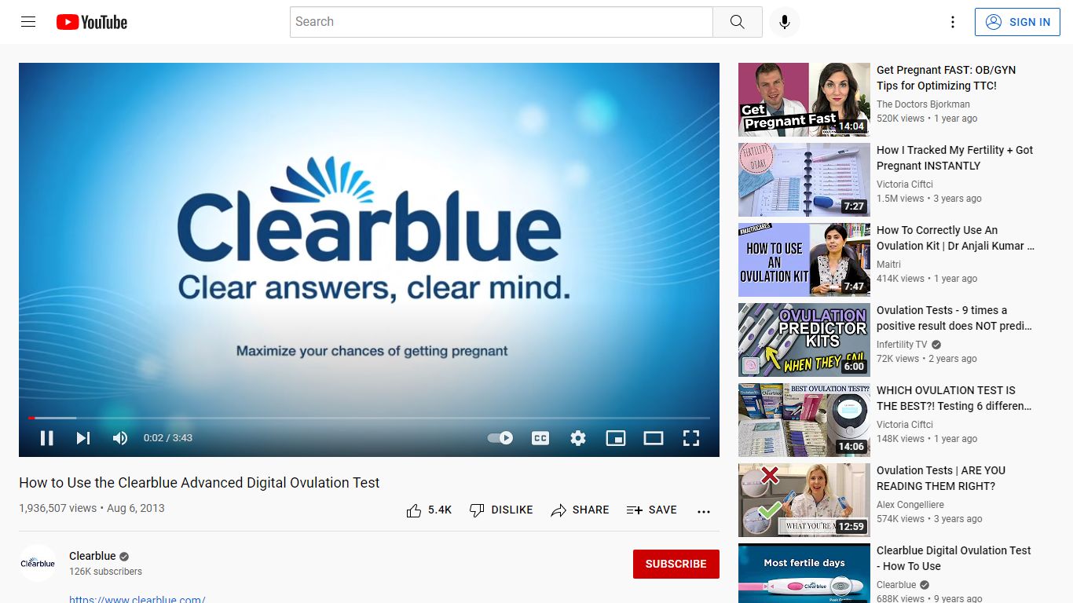The height and width of the screenshot is (603, 1073).
Task: Mute the video volume
Action: [x=120, y=438]
